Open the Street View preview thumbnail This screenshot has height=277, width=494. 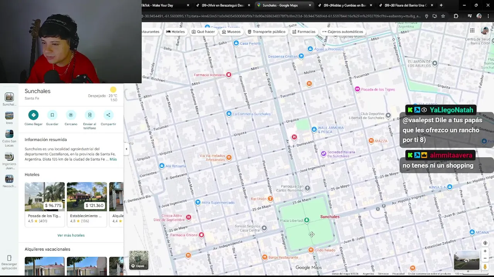[x=467, y=260]
